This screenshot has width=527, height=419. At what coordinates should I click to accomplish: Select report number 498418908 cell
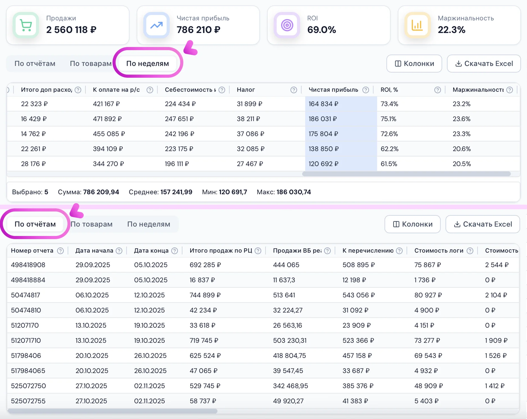pos(28,265)
